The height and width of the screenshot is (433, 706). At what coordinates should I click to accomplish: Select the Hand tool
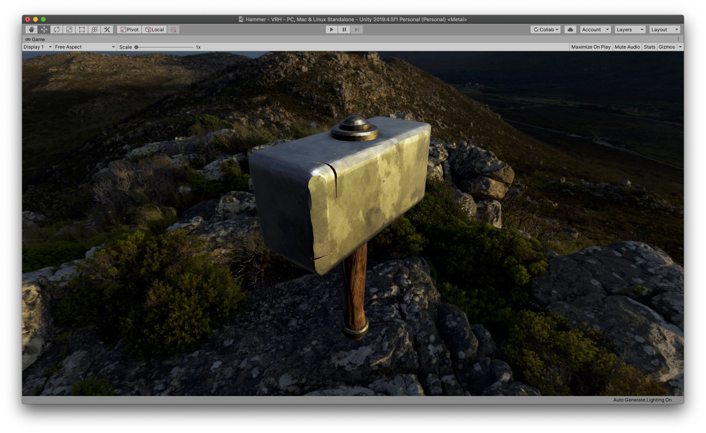(x=31, y=30)
